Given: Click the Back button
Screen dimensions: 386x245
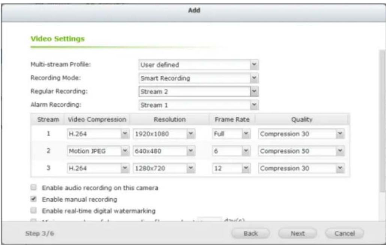Looking at the screenshot, I should pos(250,233).
